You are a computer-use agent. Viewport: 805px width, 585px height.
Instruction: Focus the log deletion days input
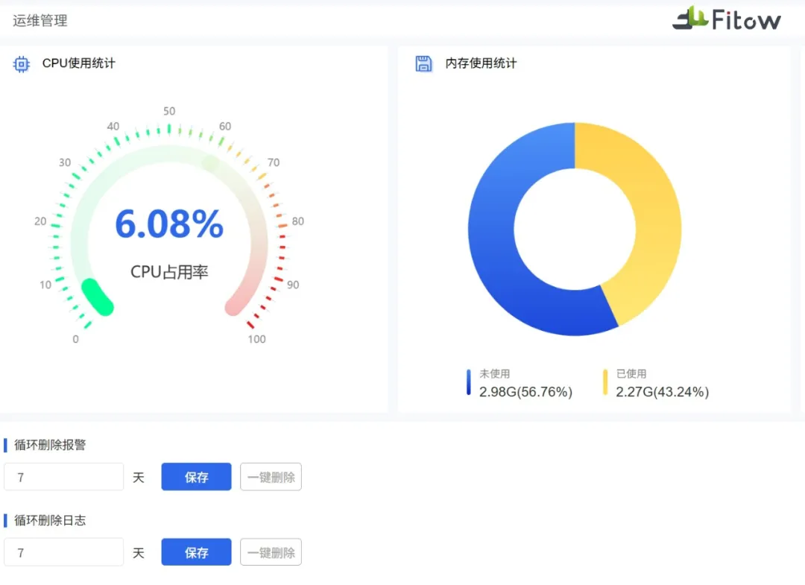[x=63, y=552]
